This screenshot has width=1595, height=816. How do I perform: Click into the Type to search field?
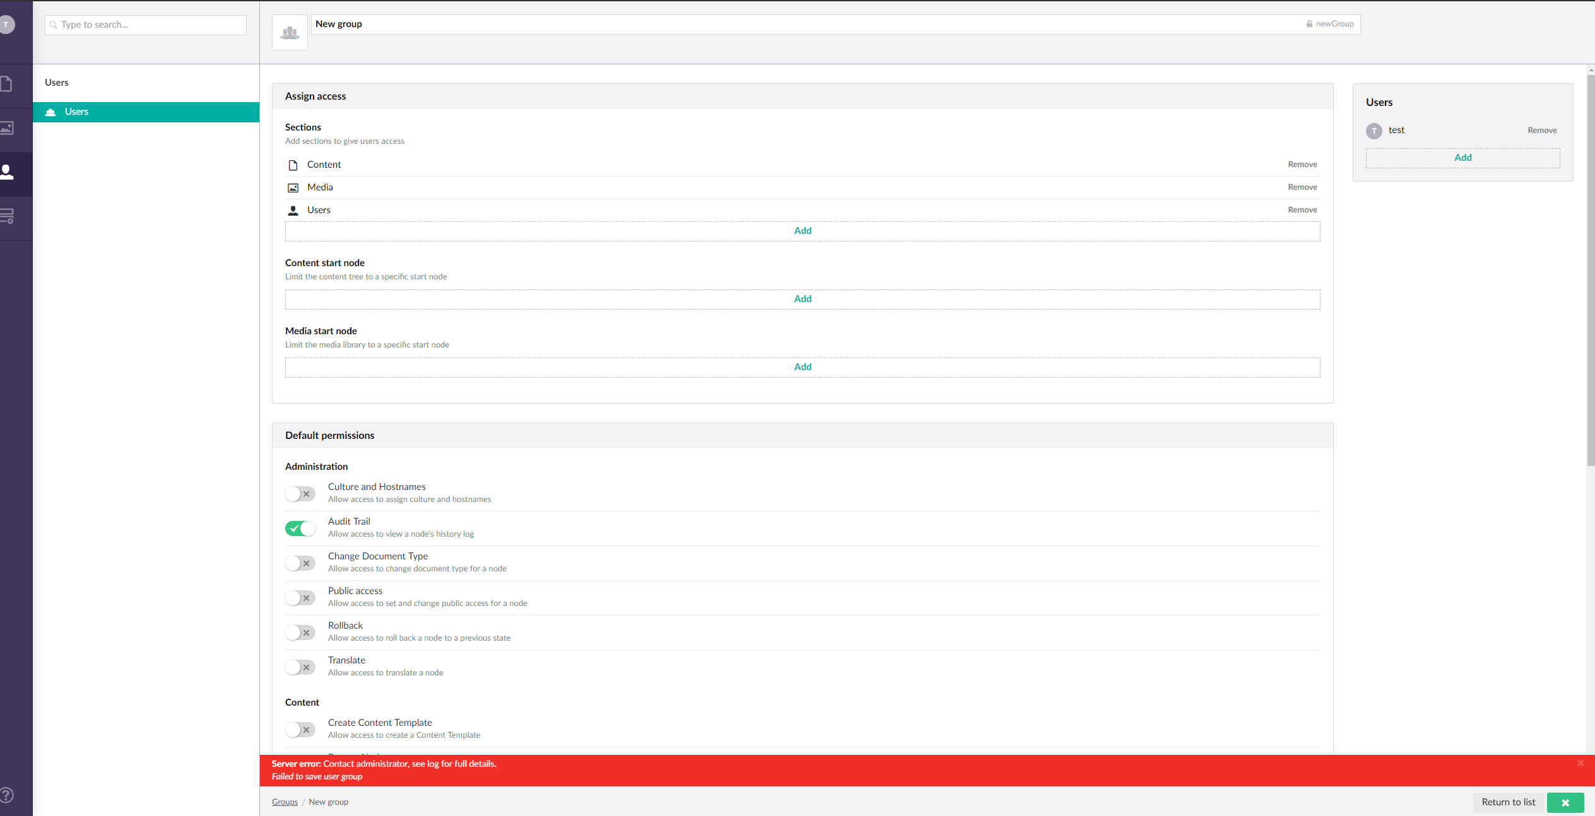[x=145, y=25]
